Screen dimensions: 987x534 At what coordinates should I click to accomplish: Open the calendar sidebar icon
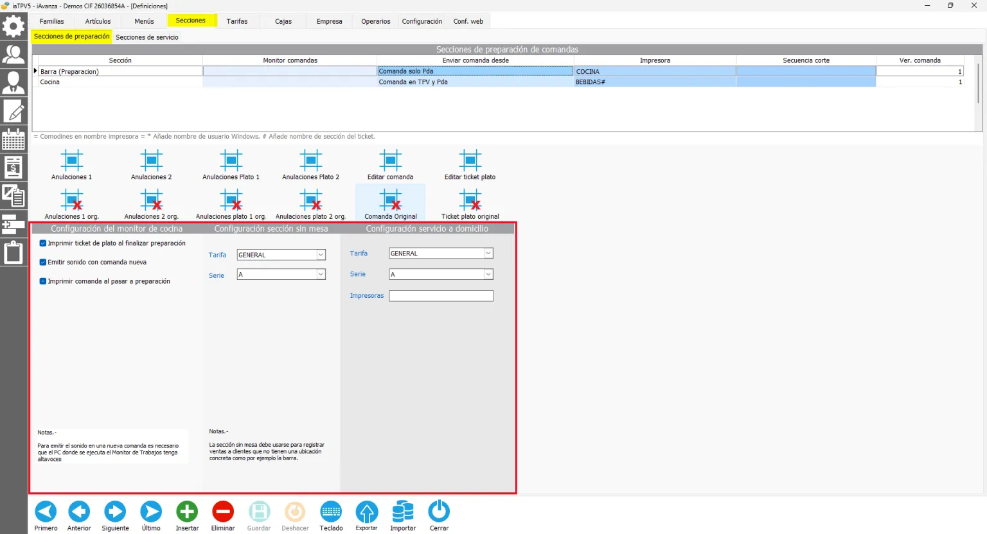13,139
